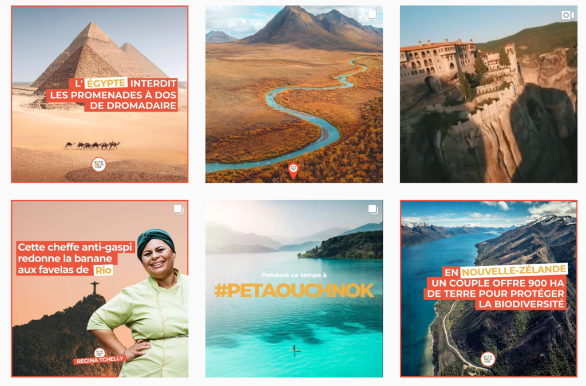The height and width of the screenshot is (386, 586).
Task: Open the winding river mountain post
Action: pos(294,94)
